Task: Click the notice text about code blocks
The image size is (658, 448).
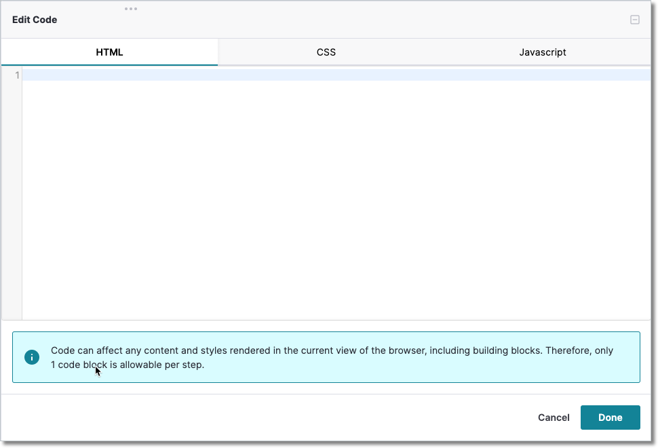Action: pyautogui.click(x=332, y=357)
